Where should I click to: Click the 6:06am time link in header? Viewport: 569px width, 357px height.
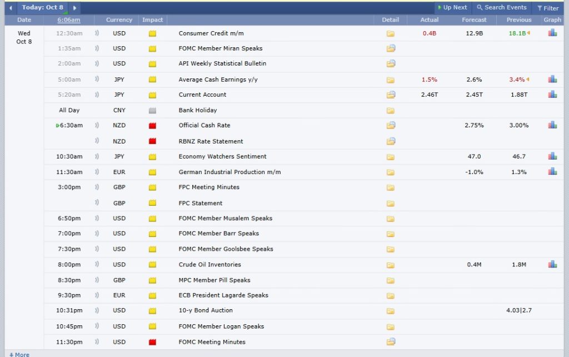[68, 20]
